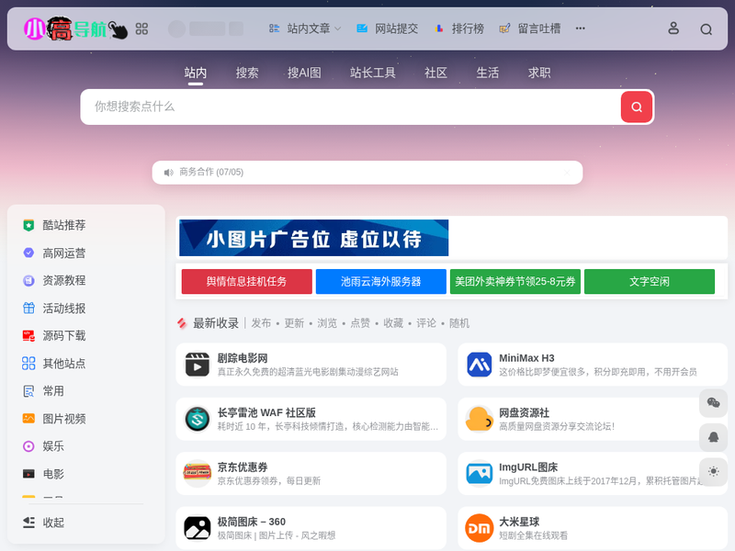The height and width of the screenshot is (551, 735).
Task: Sort listings by 点赞
Action: coord(360,323)
